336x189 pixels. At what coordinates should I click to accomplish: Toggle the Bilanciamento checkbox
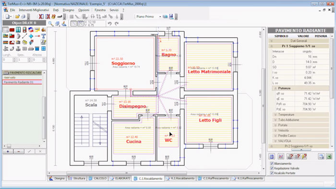tap(272, 164)
